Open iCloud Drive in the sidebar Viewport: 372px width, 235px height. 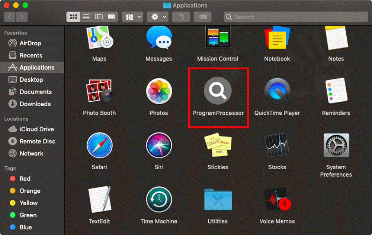click(x=32, y=129)
